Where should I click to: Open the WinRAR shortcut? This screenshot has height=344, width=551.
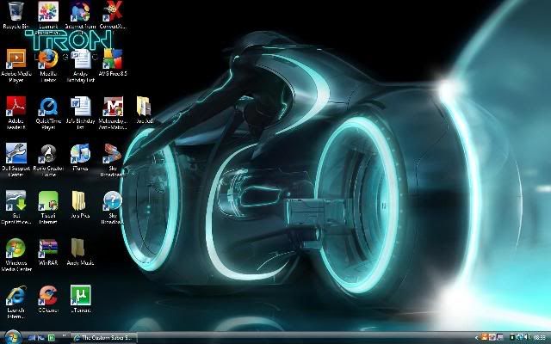48,249
